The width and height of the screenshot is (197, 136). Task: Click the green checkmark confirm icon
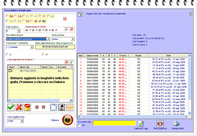(x=11, y=107)
